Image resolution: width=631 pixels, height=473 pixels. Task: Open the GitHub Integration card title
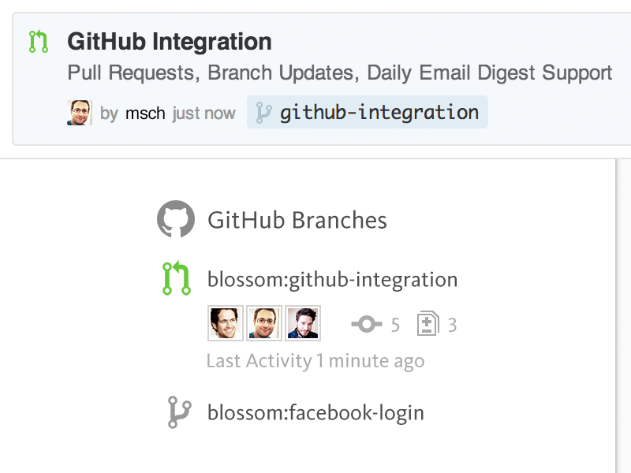[x=170, y=41]
